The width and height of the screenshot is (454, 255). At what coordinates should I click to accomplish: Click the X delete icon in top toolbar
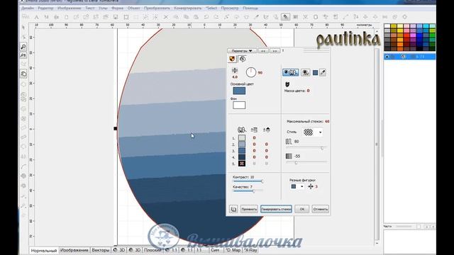(x=166, y=17)
